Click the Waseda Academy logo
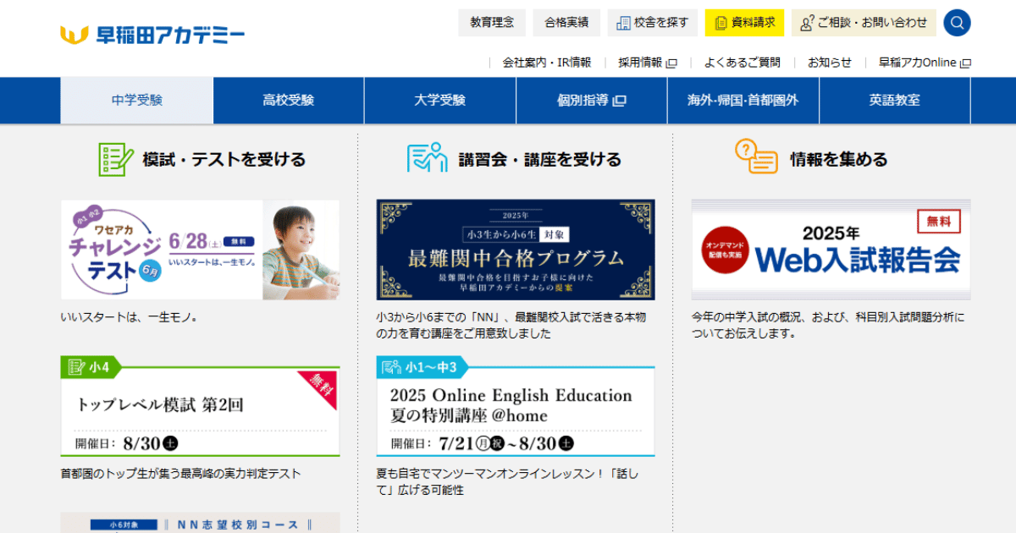 [152, 35]
